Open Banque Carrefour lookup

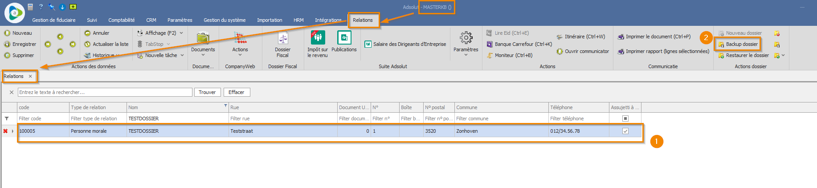(519, 44)
